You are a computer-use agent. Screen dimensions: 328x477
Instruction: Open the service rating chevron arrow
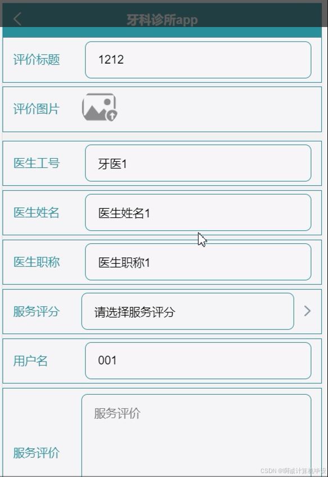tap(307, 311)
